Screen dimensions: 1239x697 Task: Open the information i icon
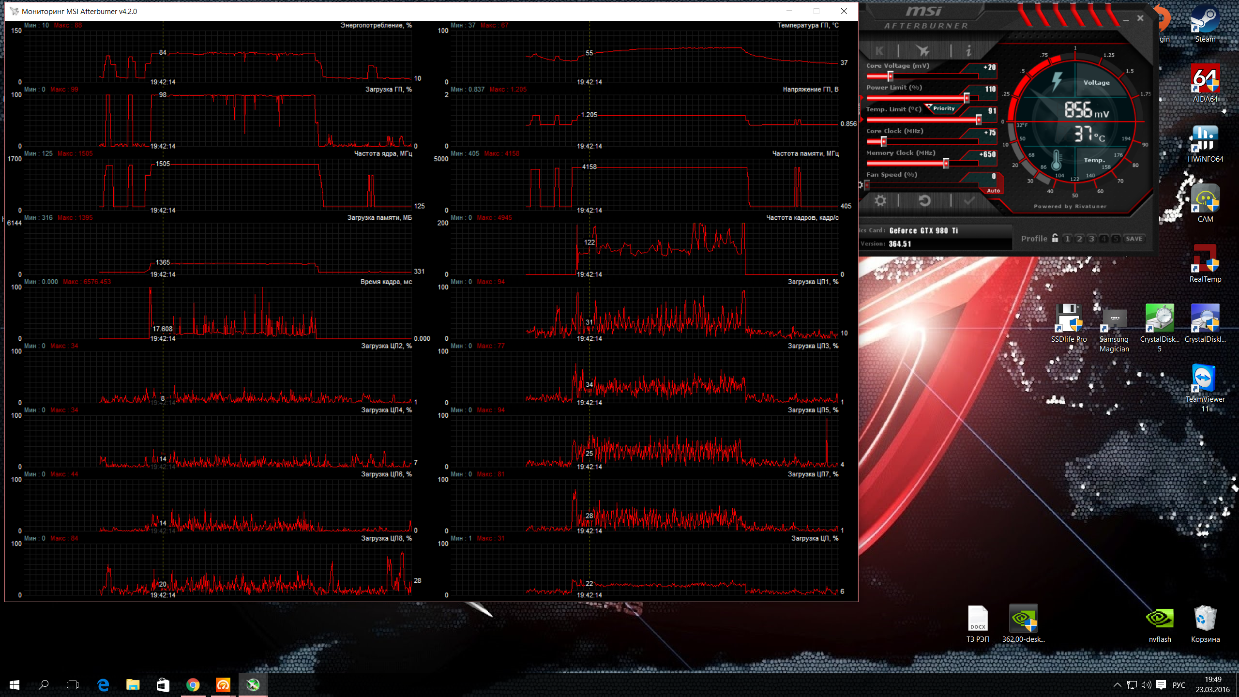(x=968, y=51)
